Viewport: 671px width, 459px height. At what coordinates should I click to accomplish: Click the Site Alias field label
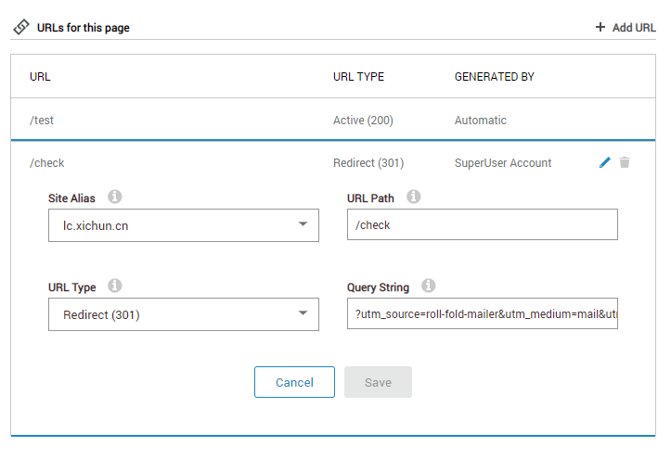pos(71,198)
